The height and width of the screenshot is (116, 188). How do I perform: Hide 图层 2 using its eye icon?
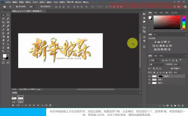click(149, 83)
